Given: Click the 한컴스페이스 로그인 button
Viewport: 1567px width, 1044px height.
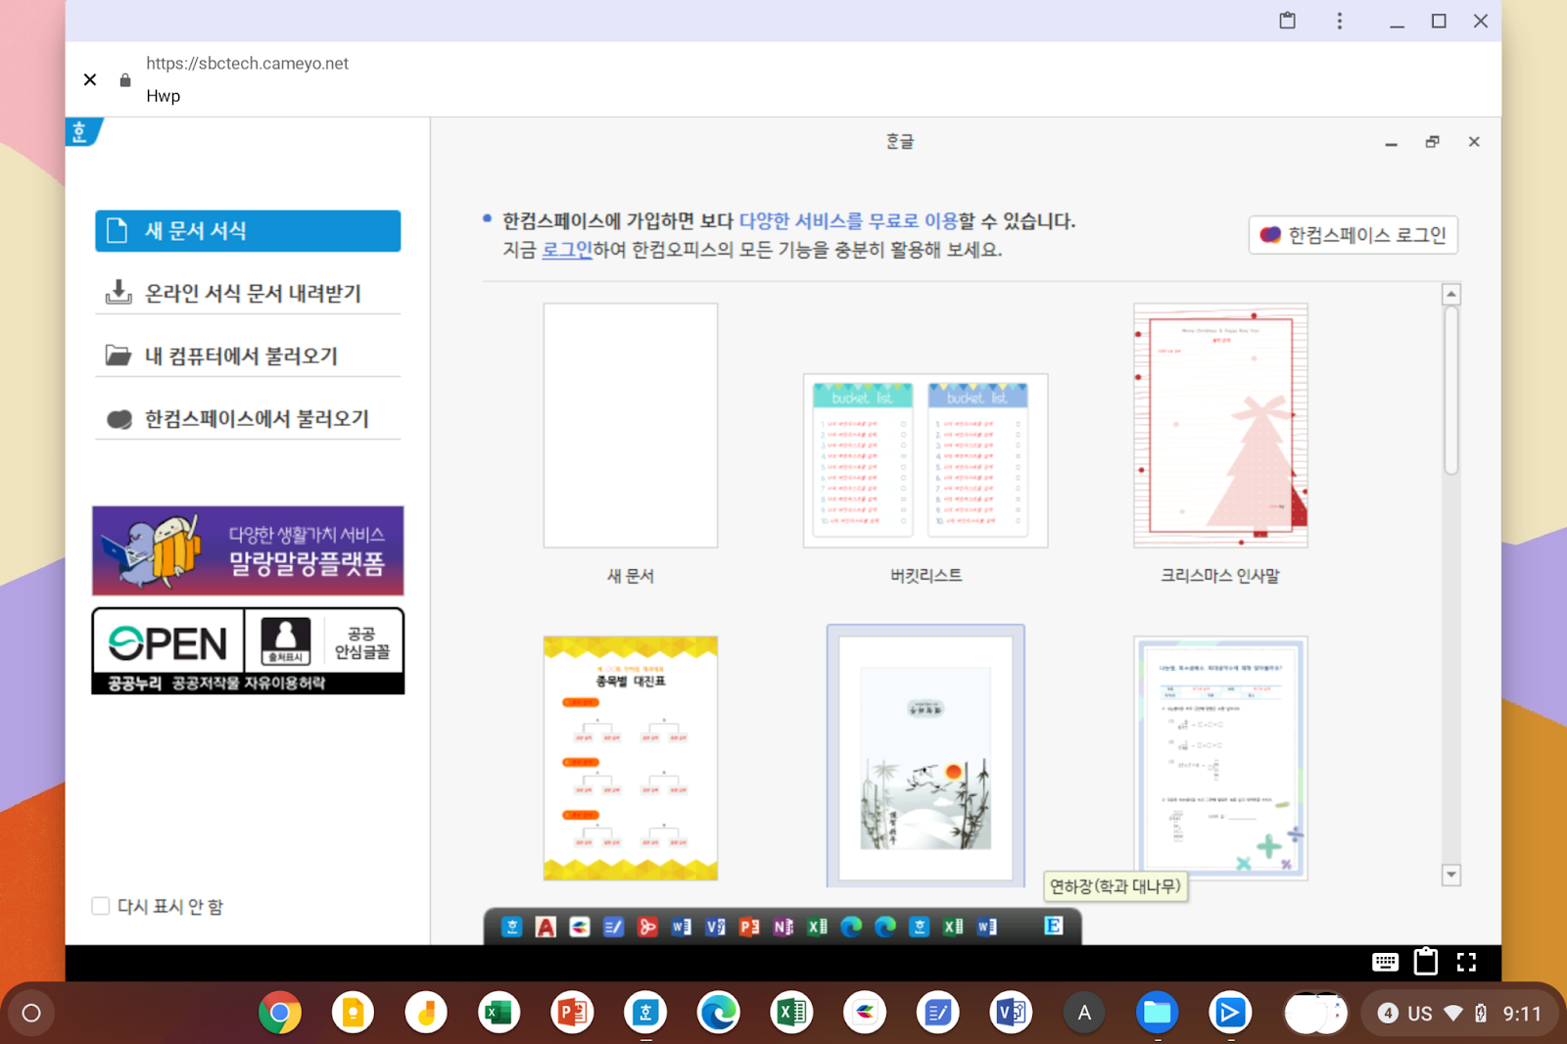Looking at the screenshot, I should (1353, 235).
